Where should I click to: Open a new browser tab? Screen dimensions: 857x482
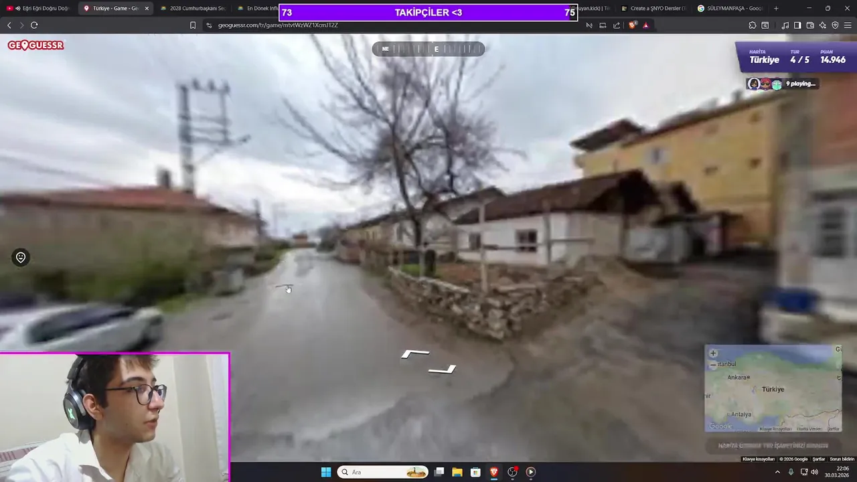tap(776, 8)
